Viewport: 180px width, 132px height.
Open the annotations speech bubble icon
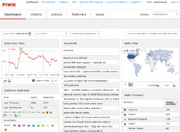click(33, 81)
